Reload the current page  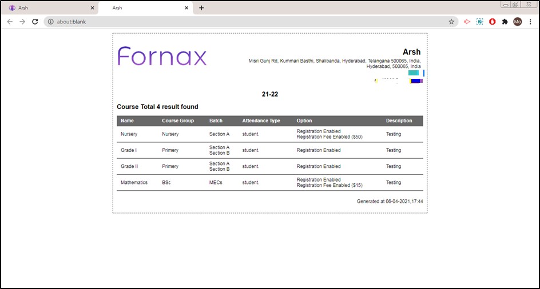[x=35, y=22]
